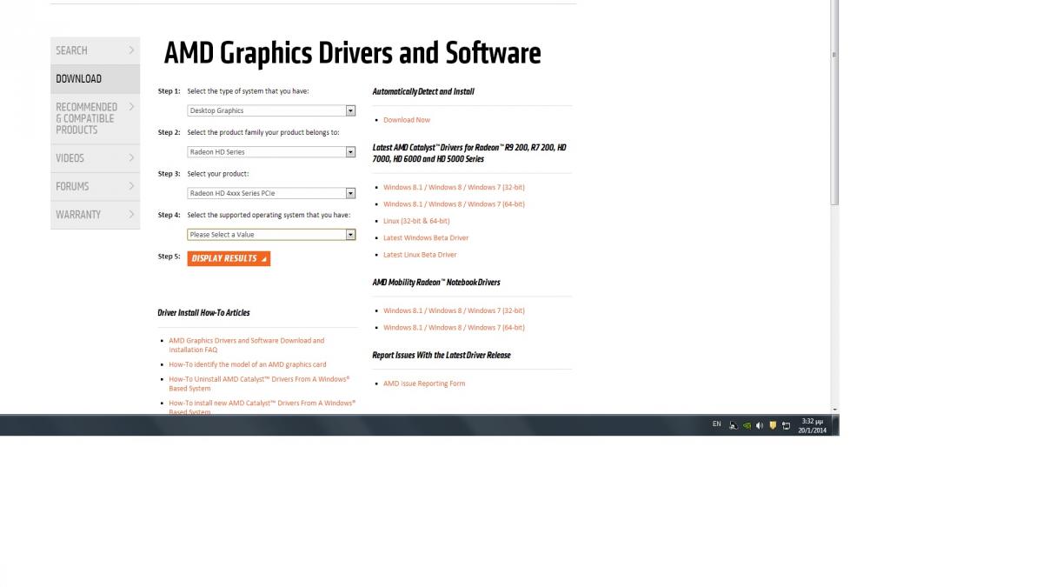Click the chevron arrow beside VIDEOS
Screen dimensions: 1043x587
point(131,157)
